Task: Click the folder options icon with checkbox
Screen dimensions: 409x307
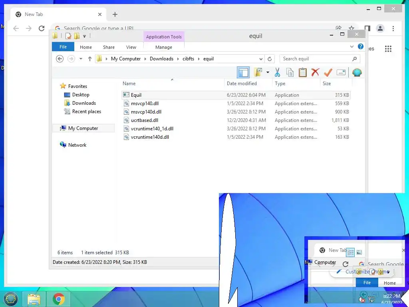Action: pos(258,72)
